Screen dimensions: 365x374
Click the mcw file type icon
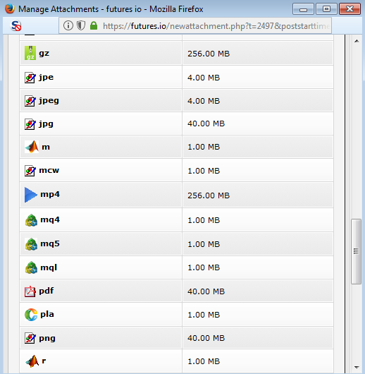30,171
